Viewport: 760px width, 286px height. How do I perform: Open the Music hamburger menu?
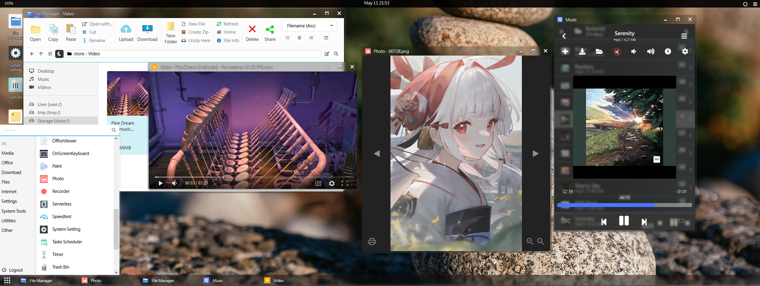[x=684, y=36]
